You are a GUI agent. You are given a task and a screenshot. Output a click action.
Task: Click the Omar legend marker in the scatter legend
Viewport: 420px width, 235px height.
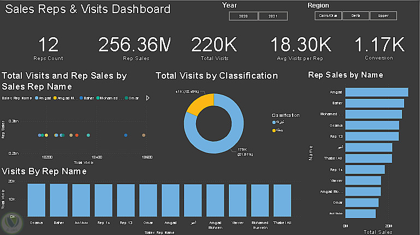[x=126, y=98]
